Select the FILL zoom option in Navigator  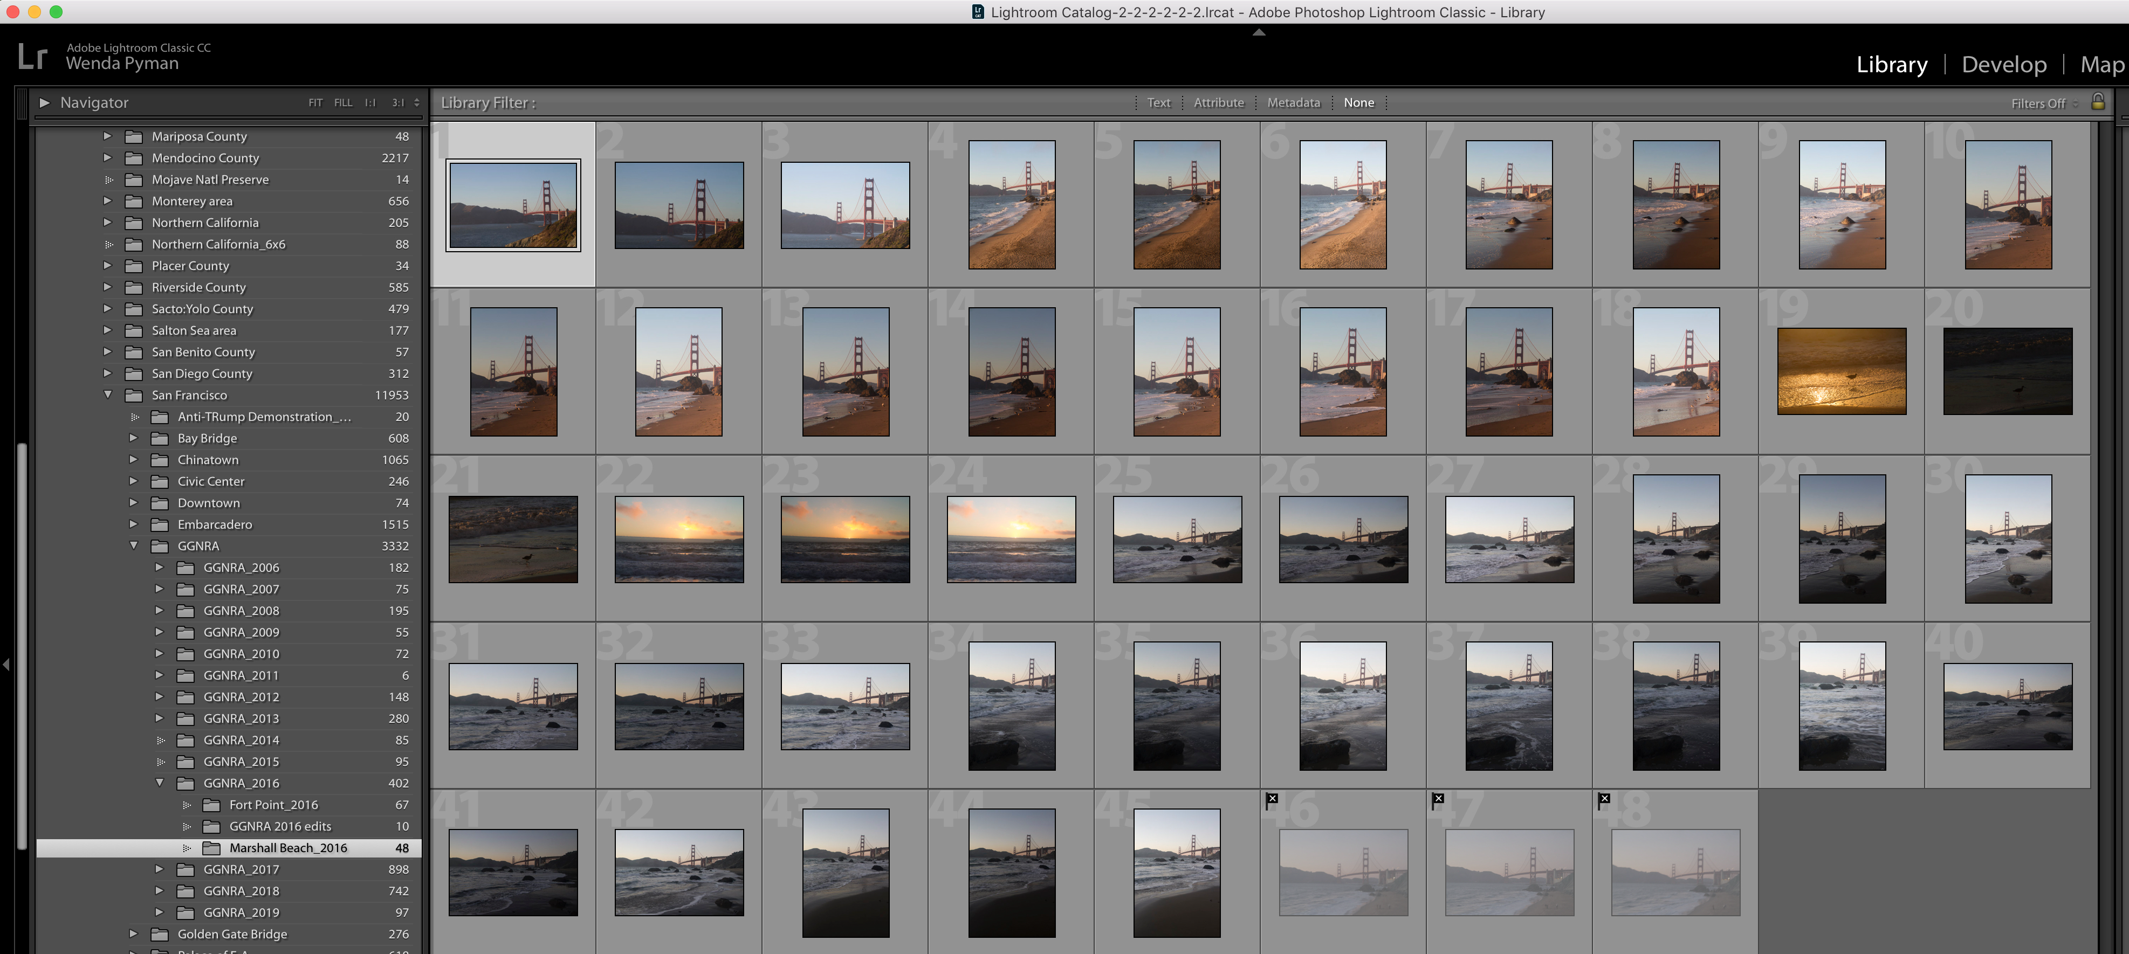click(x=343, y=103)
